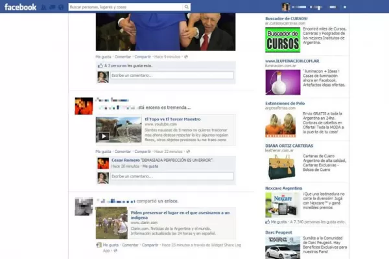Click 'Hace 20 minutos' comment timestamp
Viewport: 389px width, 259px height.
point(125,166)
